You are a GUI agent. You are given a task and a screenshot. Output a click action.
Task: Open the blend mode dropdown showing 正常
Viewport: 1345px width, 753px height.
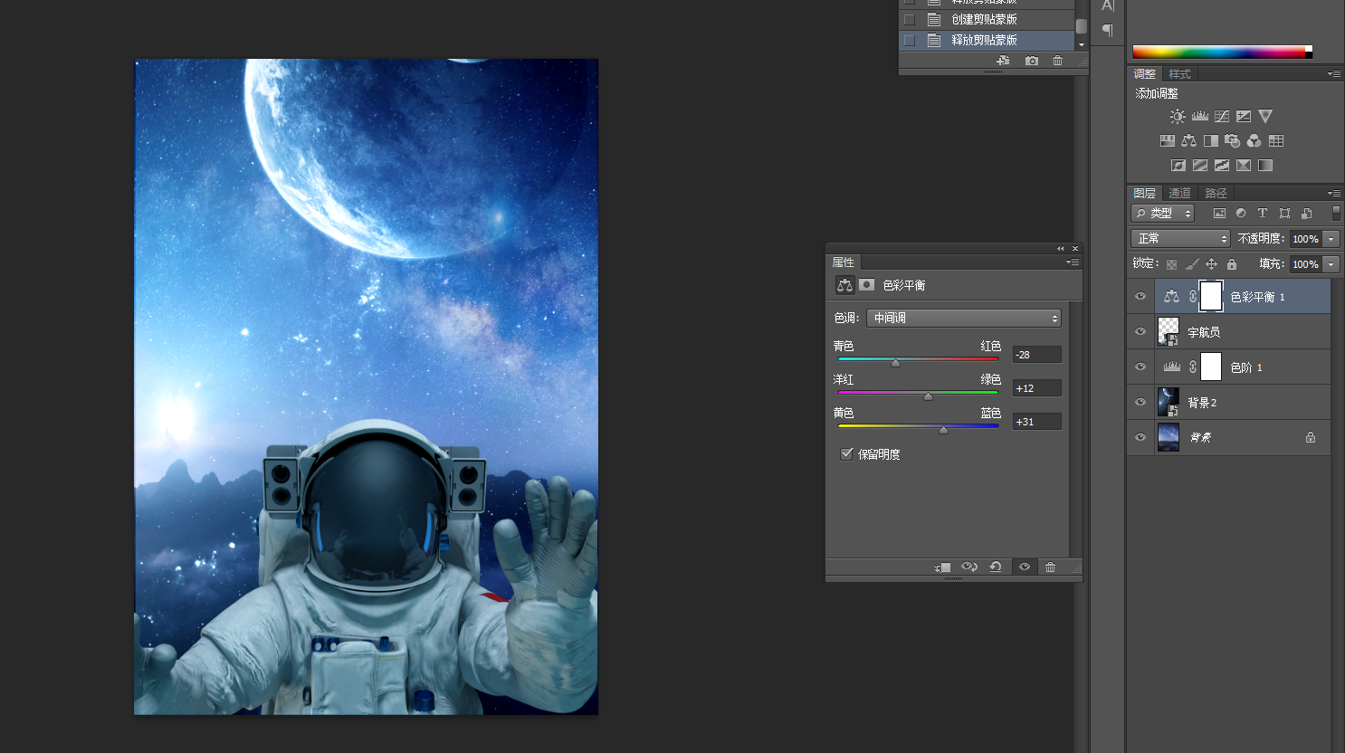pyautogui.click(x=1180, y=239)
